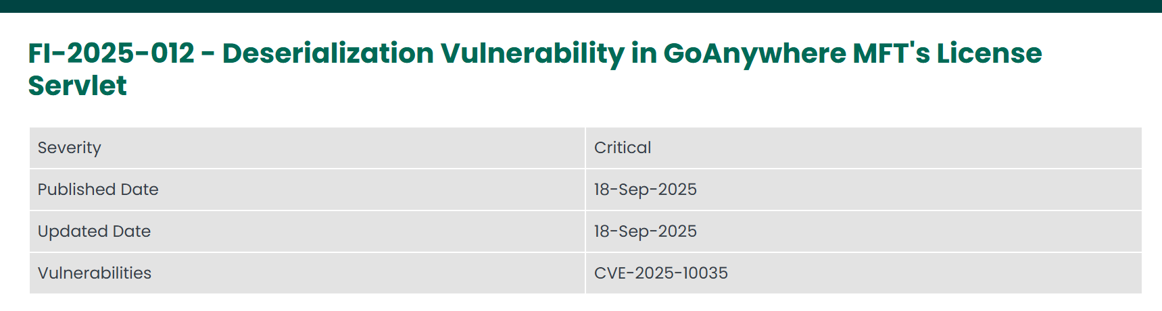The image size is (1162, 311).
Task: Click the word Servlet in the title
Action: pyautogui.click(x=77, y=86)
